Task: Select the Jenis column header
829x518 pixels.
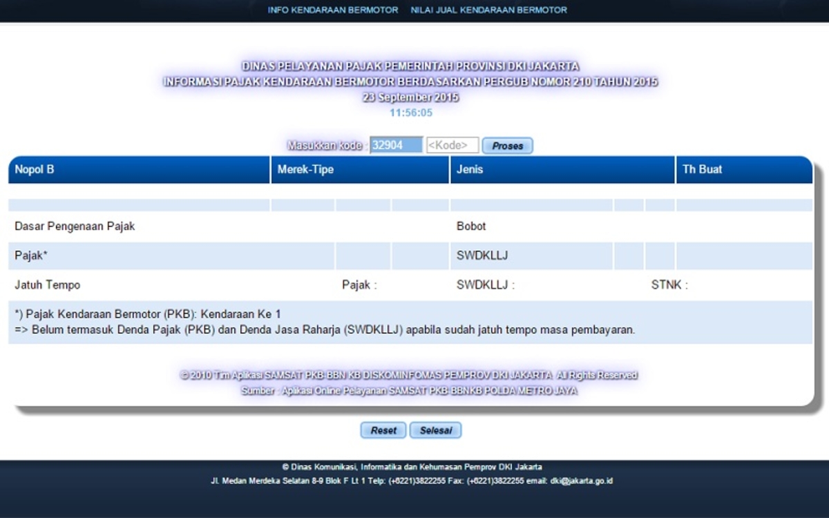Action: click(470, 169)
